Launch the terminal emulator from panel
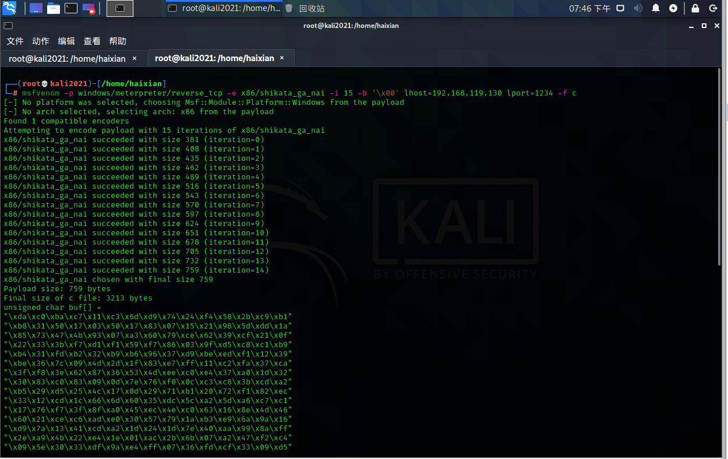This screenshot has height=459, width=728. tap(71, 8)
